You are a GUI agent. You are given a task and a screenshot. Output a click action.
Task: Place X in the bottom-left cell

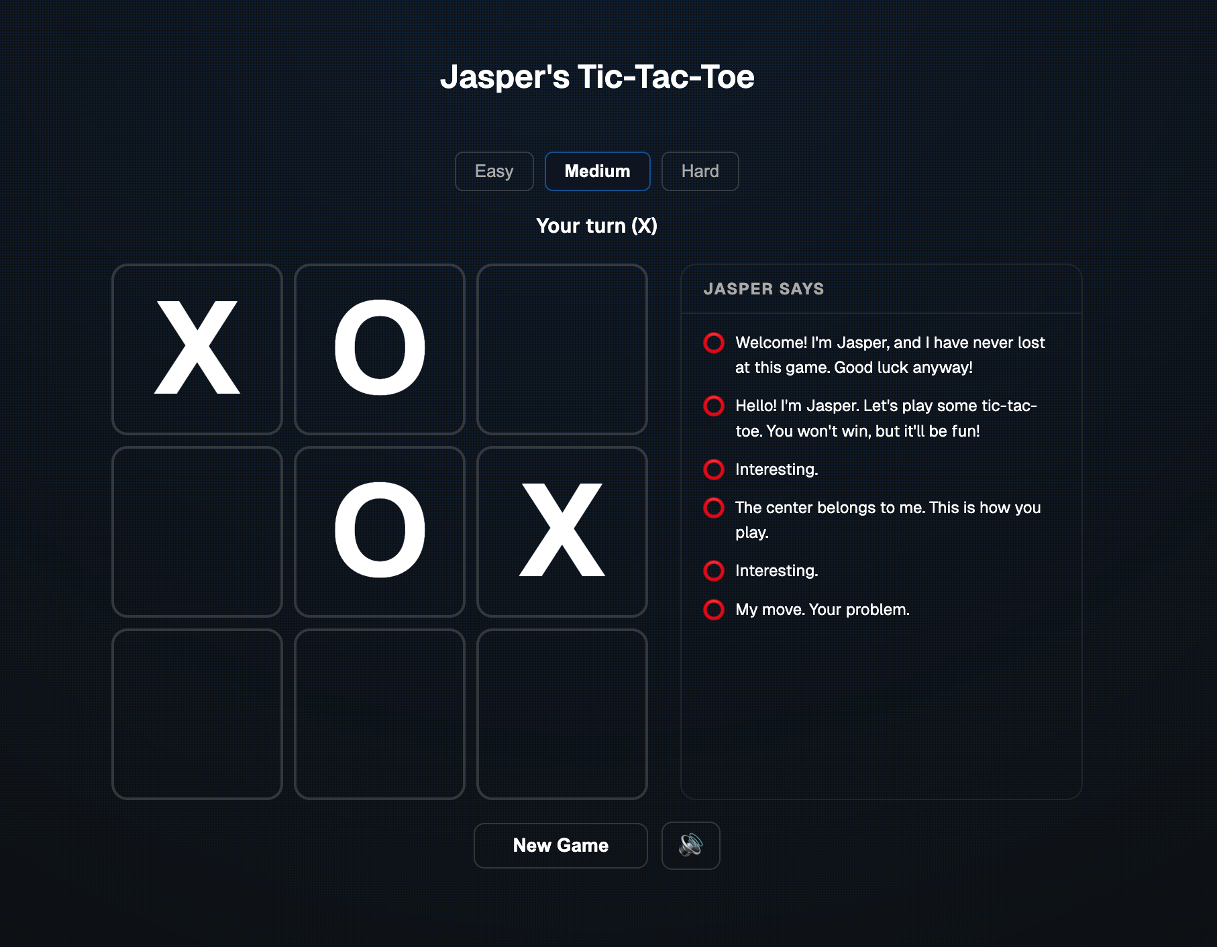(x=196, y=714)
